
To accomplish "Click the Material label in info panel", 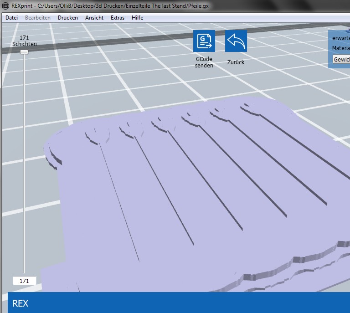I will point(340,48).
